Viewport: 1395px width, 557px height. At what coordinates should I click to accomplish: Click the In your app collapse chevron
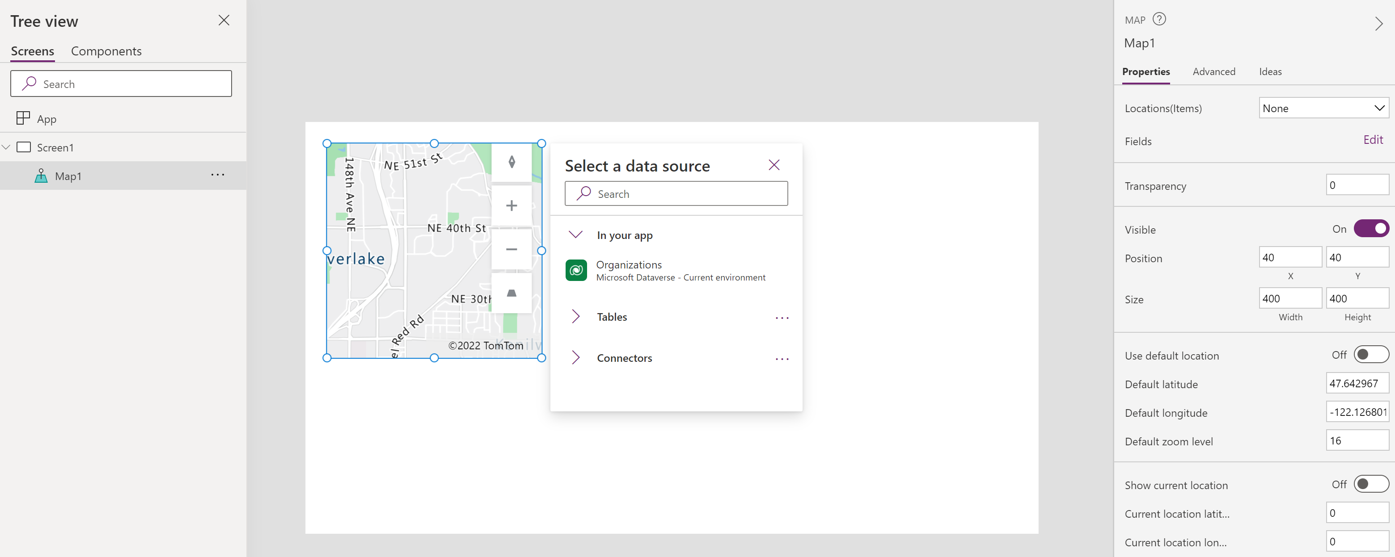pyautogui.click(x=576, y=235)
